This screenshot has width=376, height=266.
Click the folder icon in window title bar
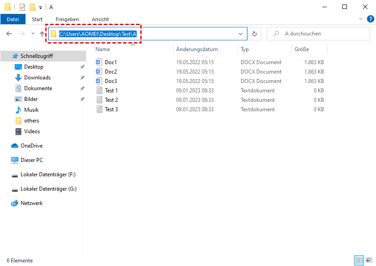pyautogui.click(x=8, y=7)
